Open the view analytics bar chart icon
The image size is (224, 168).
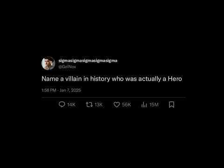click(144, 105)
